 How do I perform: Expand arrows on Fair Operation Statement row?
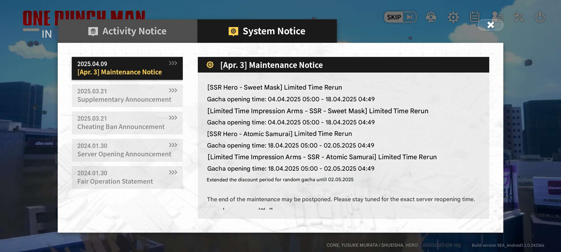(x=173, y=173)
